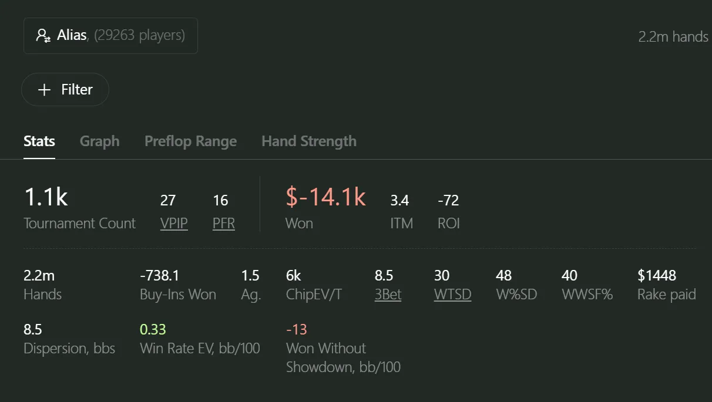This screenshot has height=402, width=712.
Task: Click the VPIP stat link
Action: point(174,224)
